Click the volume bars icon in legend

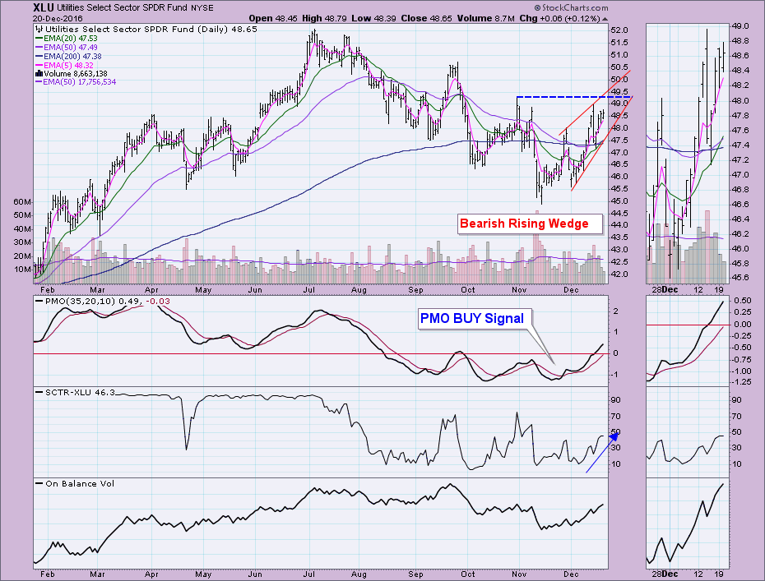pyautogui.click(x=39, y=74)
